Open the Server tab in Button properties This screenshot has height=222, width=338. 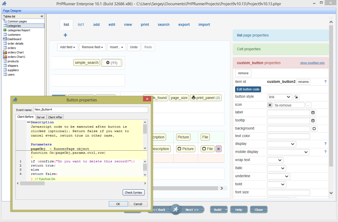point(40,117)
